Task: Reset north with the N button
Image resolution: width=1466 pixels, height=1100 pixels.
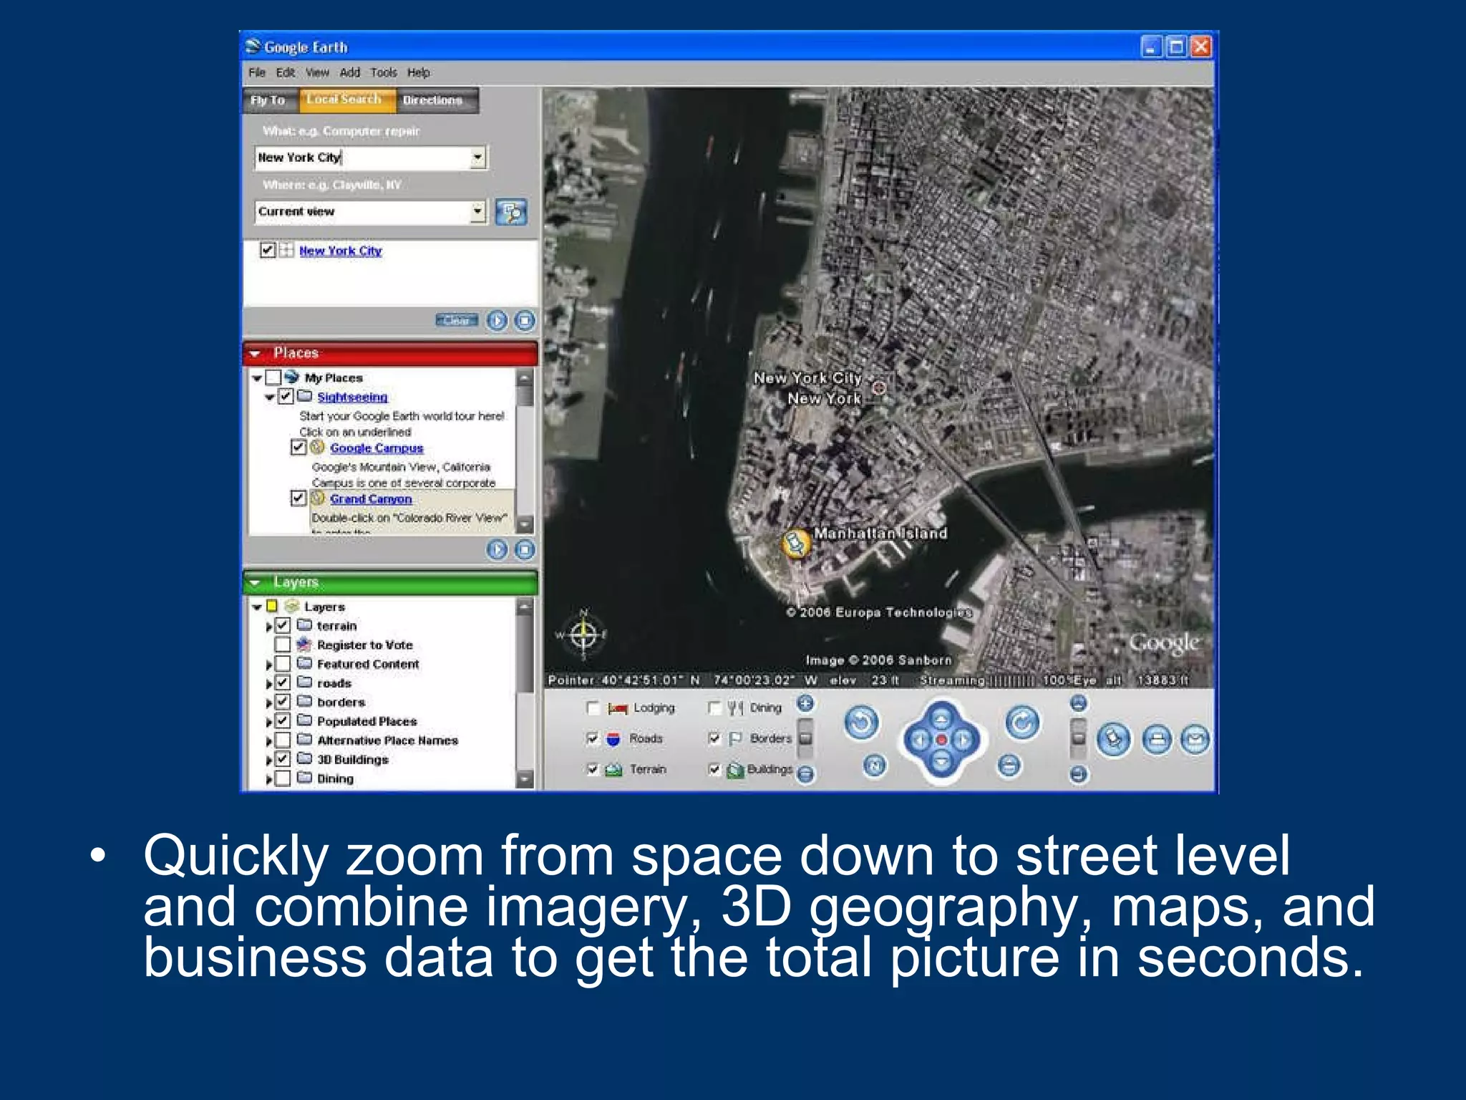Action: coord(874,766)
